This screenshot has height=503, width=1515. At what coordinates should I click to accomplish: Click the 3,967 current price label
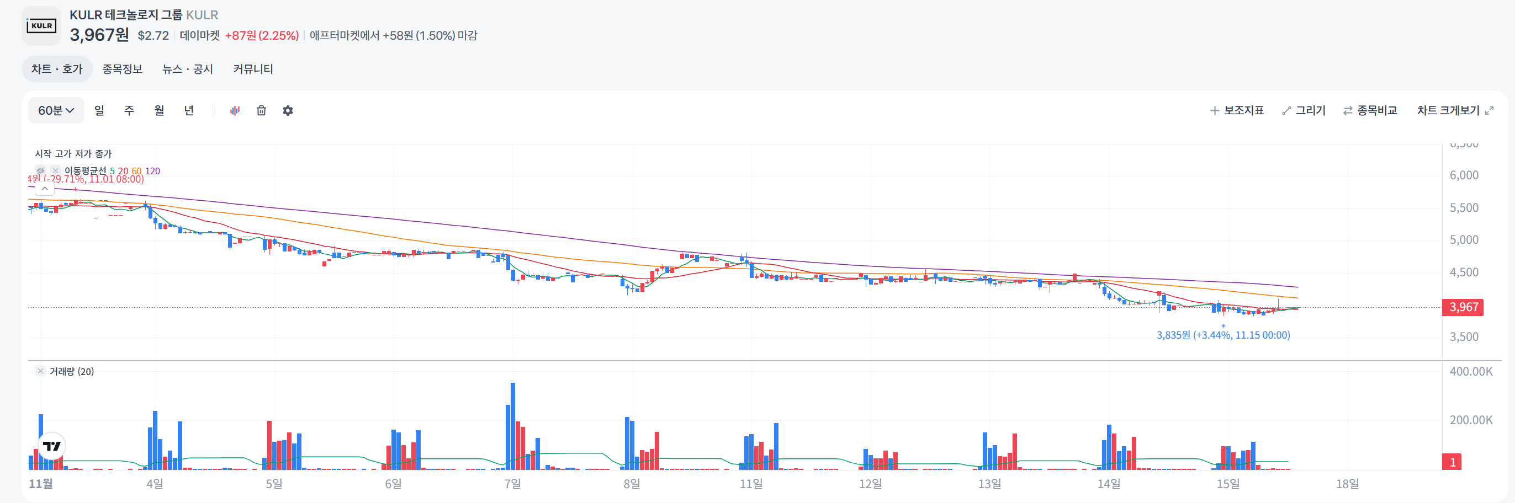point(1463,307)
